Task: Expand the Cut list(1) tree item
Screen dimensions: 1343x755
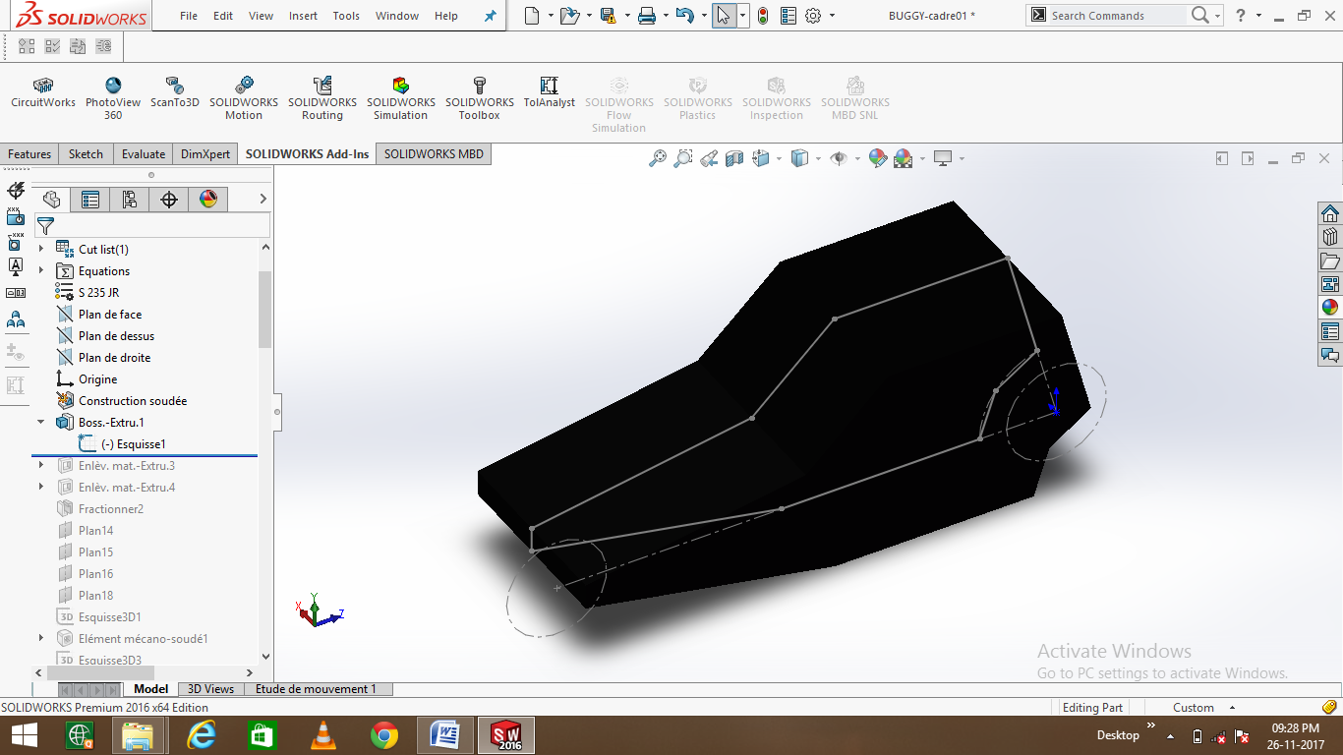Action: [39, 249]
